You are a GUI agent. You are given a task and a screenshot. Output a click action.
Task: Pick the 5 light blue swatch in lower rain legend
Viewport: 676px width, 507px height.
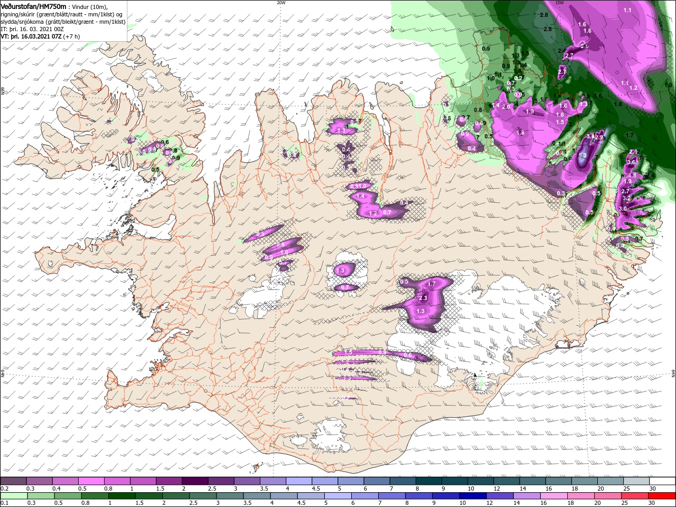[338, 496]
